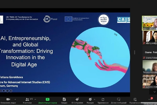Viewport: 157px width, 105px height.
Task: Click Oxana's muted microphone icon
Action: tap(144, 58)
